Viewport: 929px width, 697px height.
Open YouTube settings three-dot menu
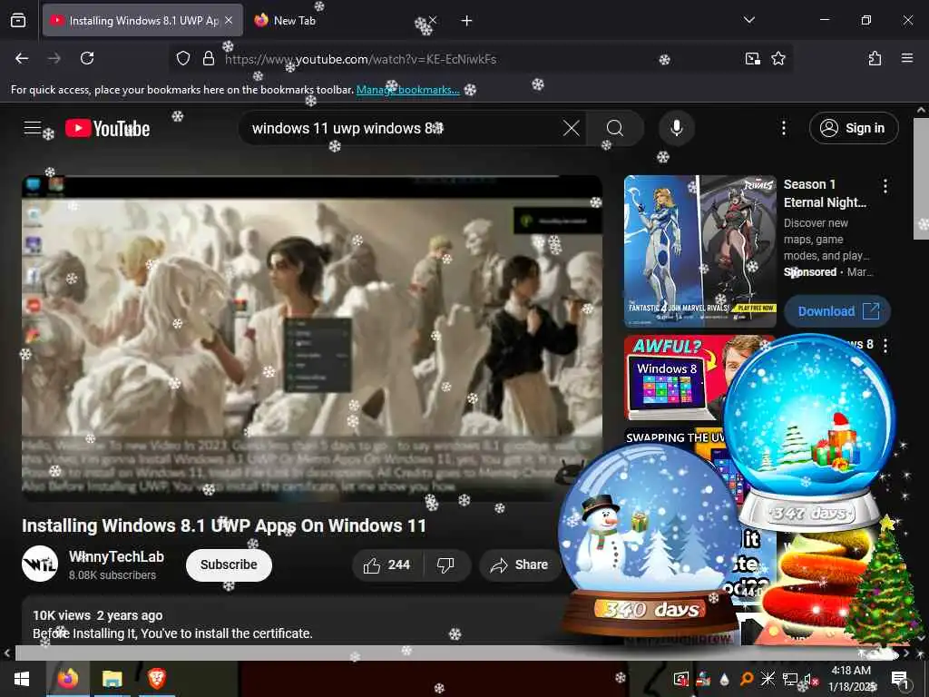[x=784, y=128]
